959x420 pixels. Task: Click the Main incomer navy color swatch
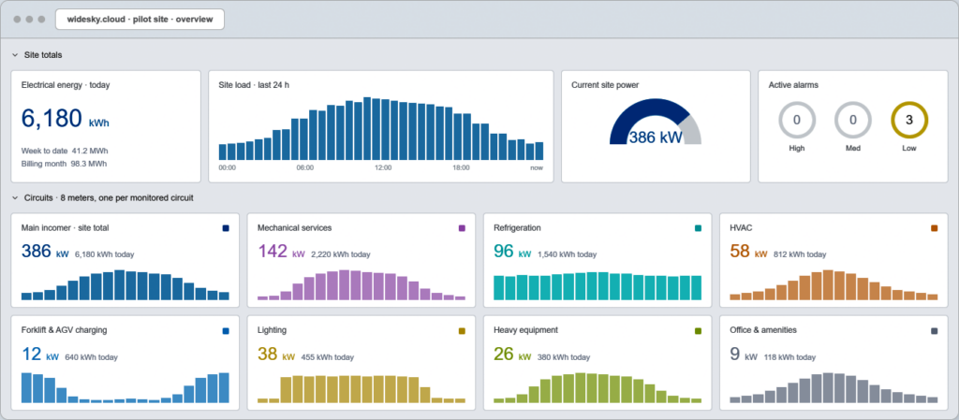(x=226, y=228)
